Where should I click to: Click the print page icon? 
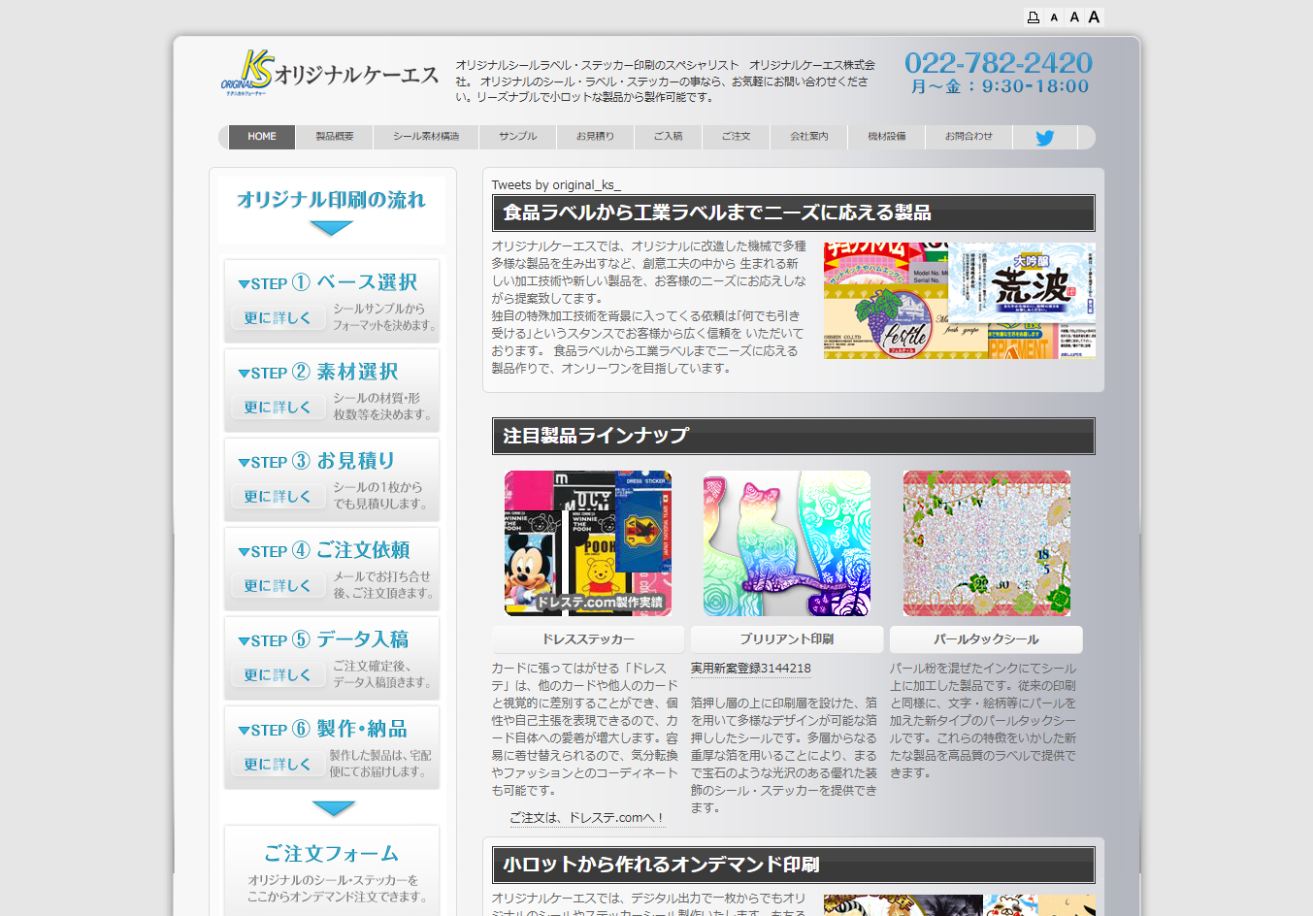pos(1034,16)
